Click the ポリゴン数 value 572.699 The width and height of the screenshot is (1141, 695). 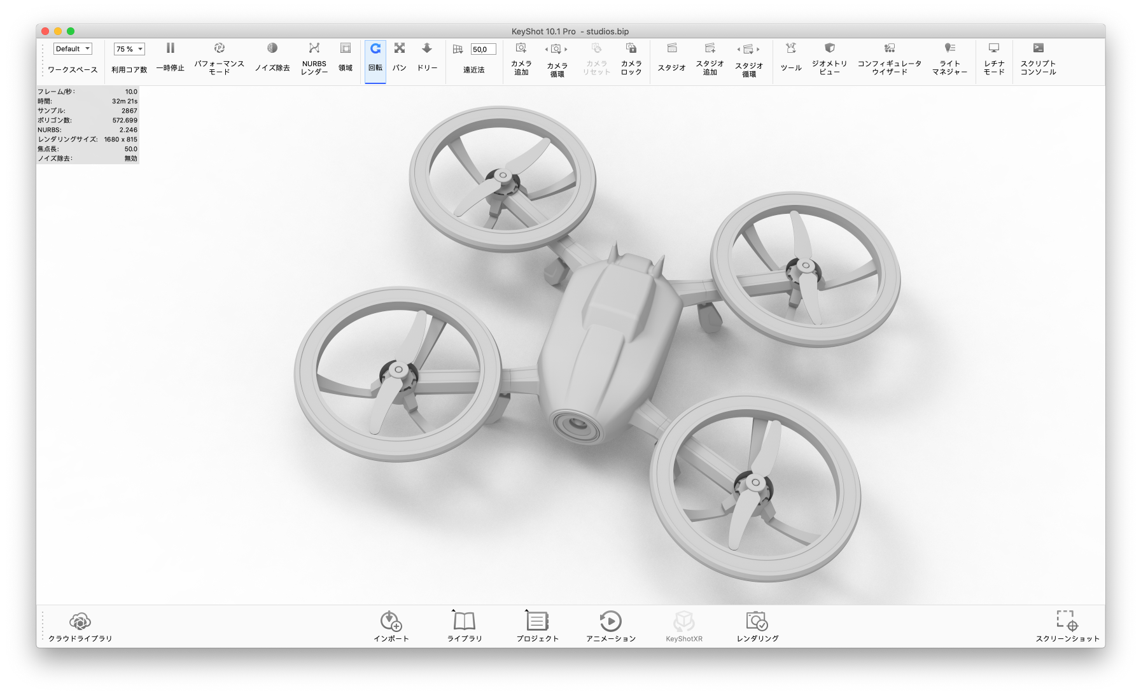pyautogui.click(x=125, y=120)
